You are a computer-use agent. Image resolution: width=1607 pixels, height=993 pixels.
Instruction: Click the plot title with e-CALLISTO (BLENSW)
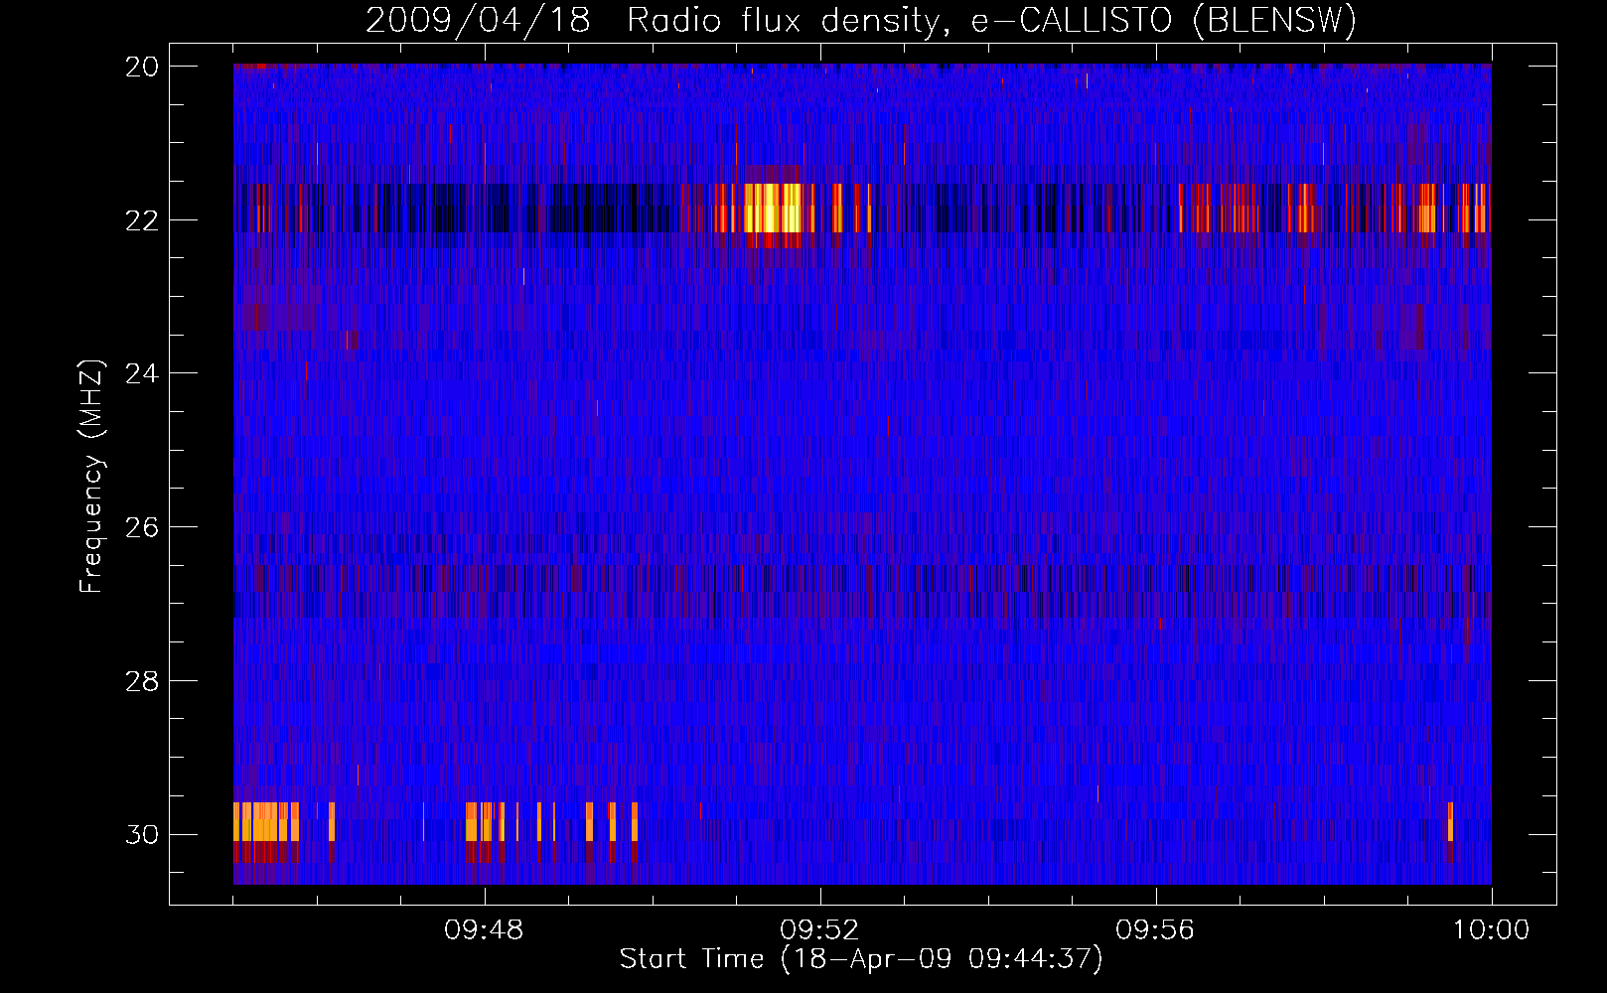(861, 20)
